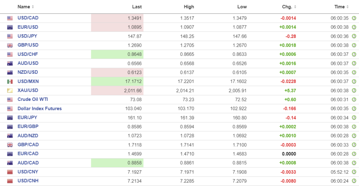The height and width of the screenshot is (186, 359).
Task: Click the EU flag beside EUR/USD
Action: (x=10, y=27)
